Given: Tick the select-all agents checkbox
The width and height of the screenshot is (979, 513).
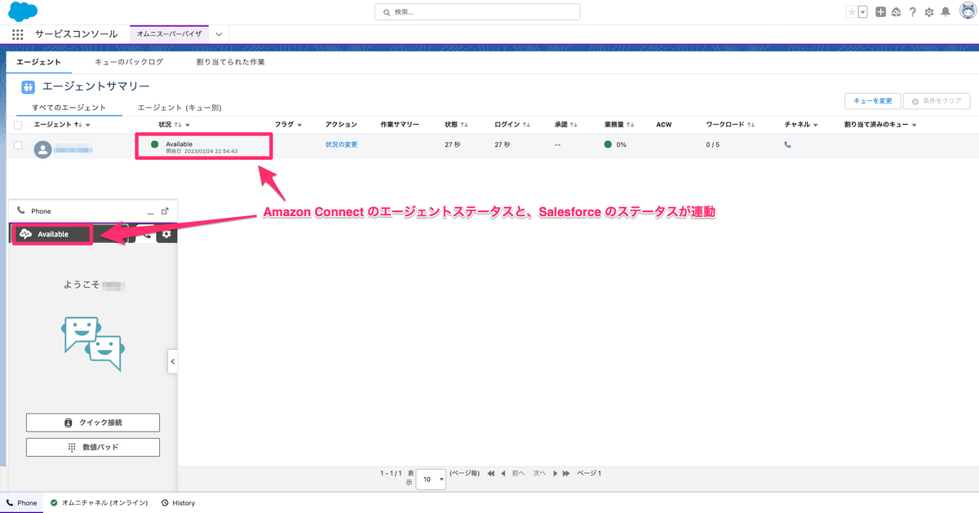Looking at the screenshot, I should click(x=18, y=125).
